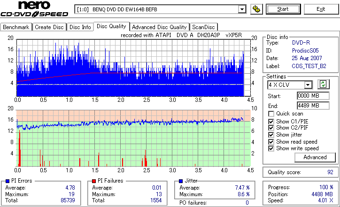Click the Quality score value 92
This screenshot has width=340, height=207.
coord(330,172)
